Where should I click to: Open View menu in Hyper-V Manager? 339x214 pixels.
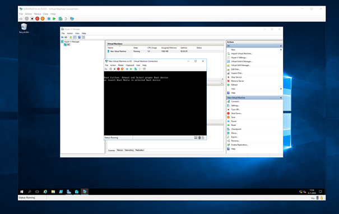[77, 33]
